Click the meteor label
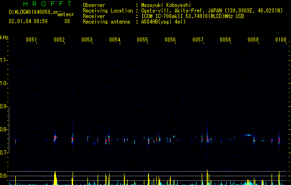Screen dimensions: 291x185 [66, 14]
